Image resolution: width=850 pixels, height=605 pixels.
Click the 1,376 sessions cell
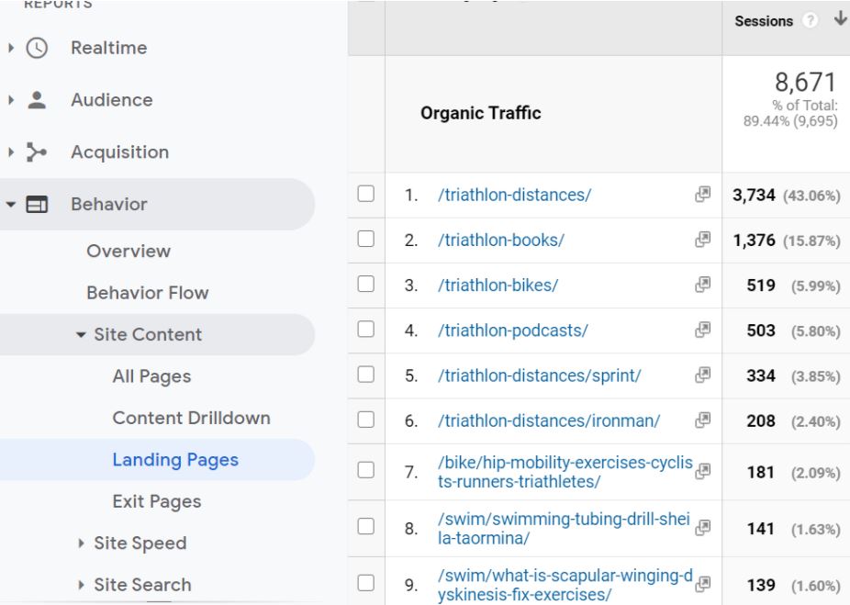786,241
